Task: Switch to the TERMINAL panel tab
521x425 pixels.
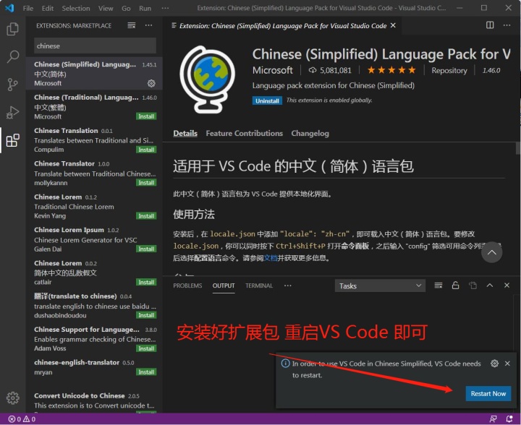Action: [259, 286]
